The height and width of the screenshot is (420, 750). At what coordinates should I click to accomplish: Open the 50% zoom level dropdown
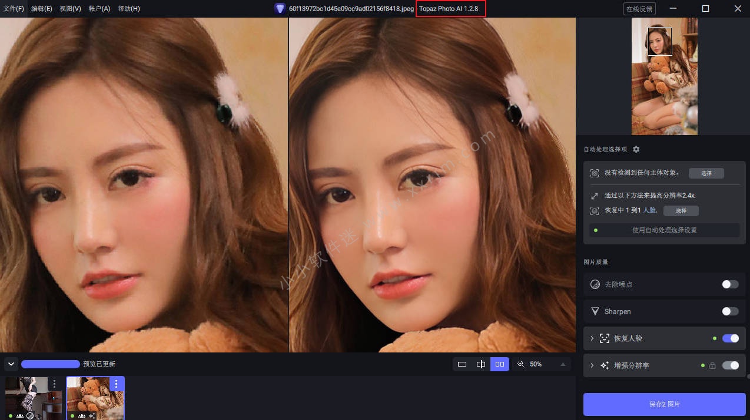coord(564,364)
